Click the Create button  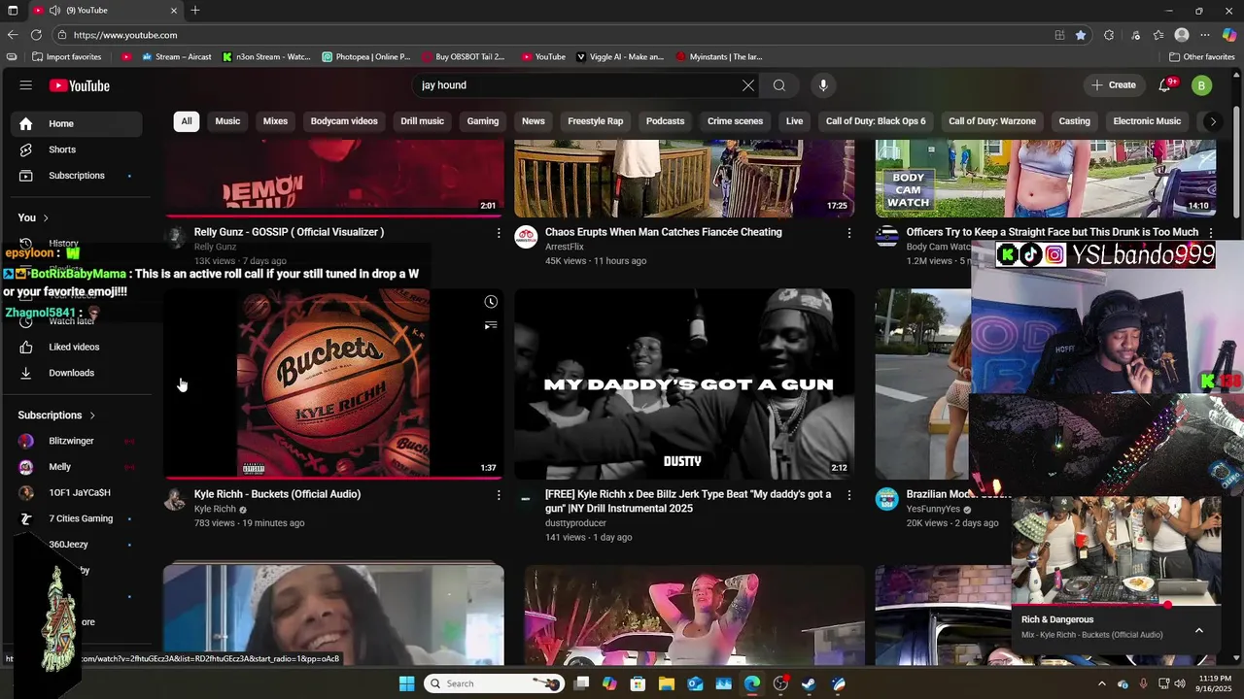pyautogui.click(x=1113, y=85)
